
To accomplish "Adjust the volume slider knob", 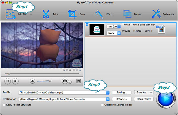I will (50, 81).
